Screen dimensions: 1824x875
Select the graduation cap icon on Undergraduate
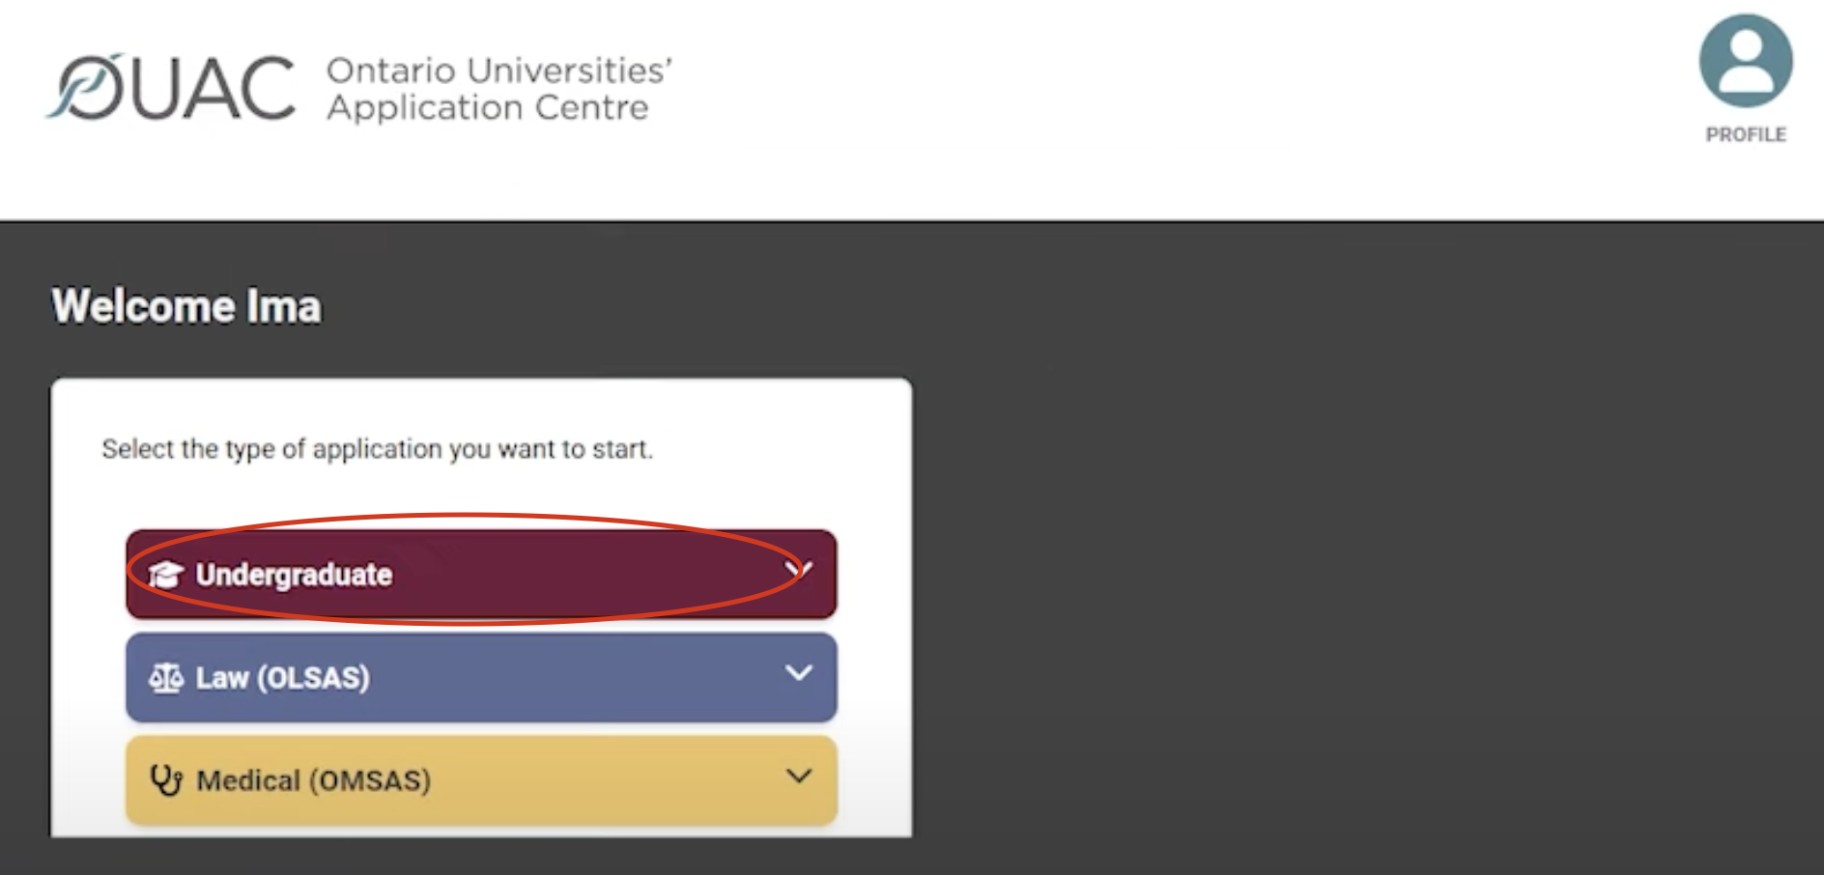click(x=166, y=574)
